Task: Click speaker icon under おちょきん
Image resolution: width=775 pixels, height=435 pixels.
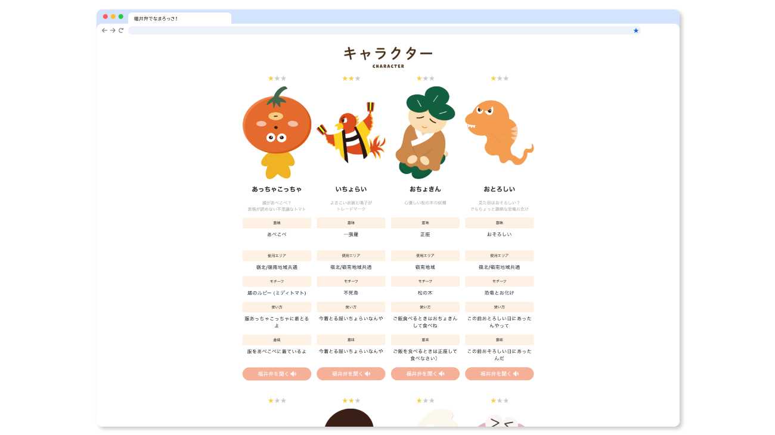Action: pos(442,374)
